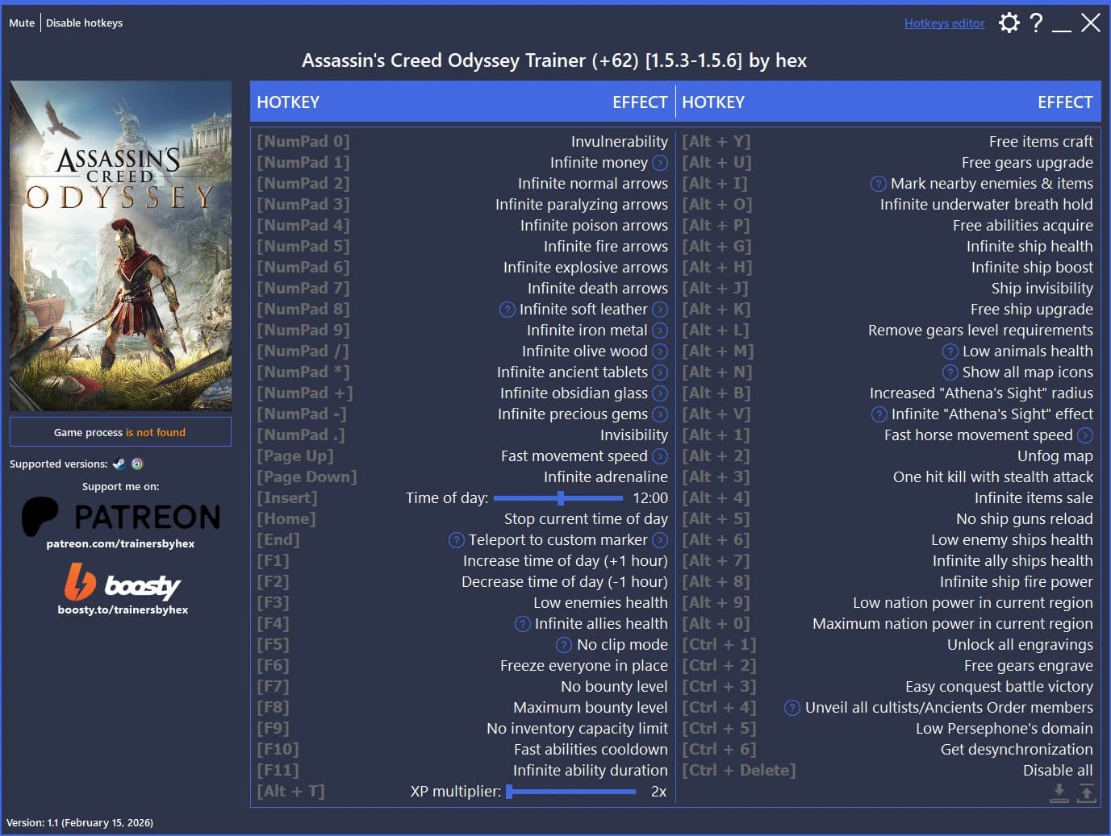Click the Ubisoft Connect supported version icon
This screenshot has height=836, width=1111.
point(137,464)
